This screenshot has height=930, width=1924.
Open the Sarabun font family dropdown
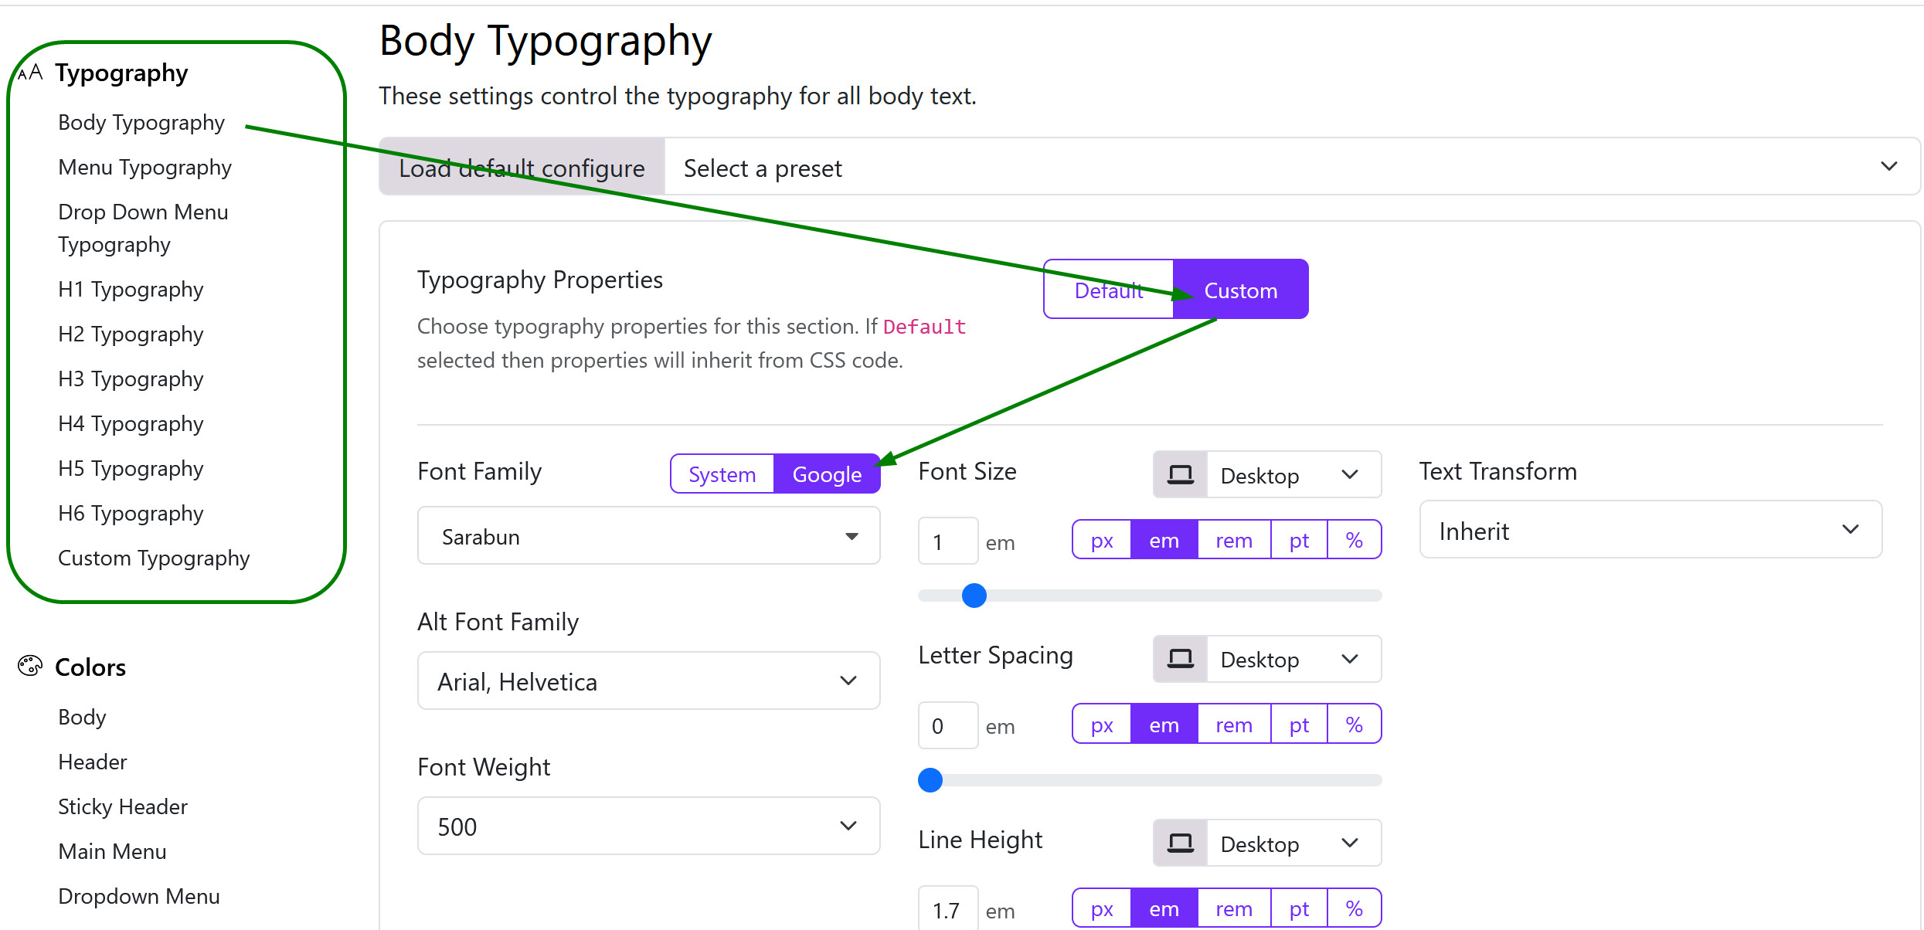pyautogui.click(x=648, y=535)
